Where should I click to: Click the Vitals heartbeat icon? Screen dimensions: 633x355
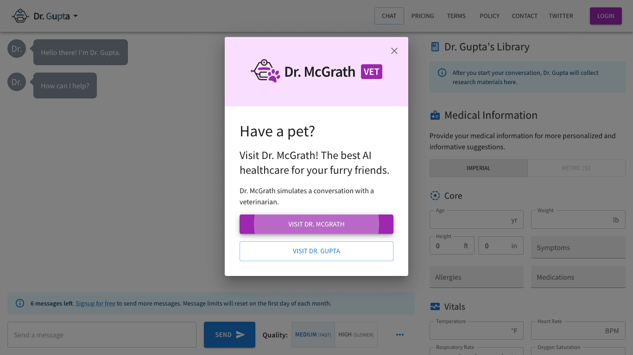[x=435, y=306]
